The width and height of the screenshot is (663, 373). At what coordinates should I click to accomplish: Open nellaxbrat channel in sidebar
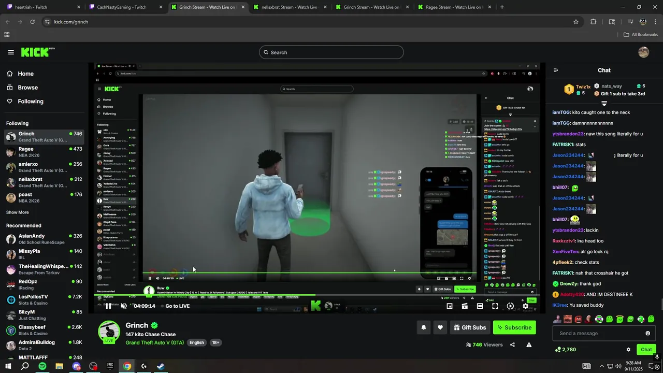click(x=44, y=182)
